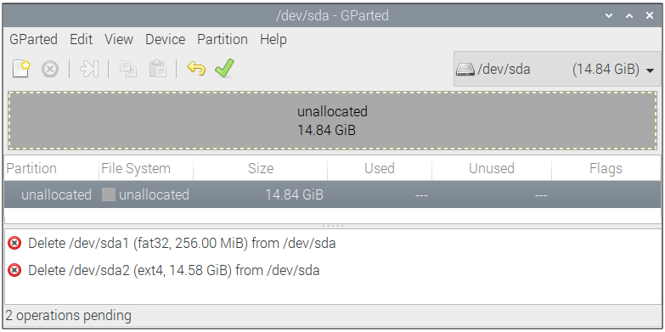Click the Delete partition toolbar icon

[50, 69]
